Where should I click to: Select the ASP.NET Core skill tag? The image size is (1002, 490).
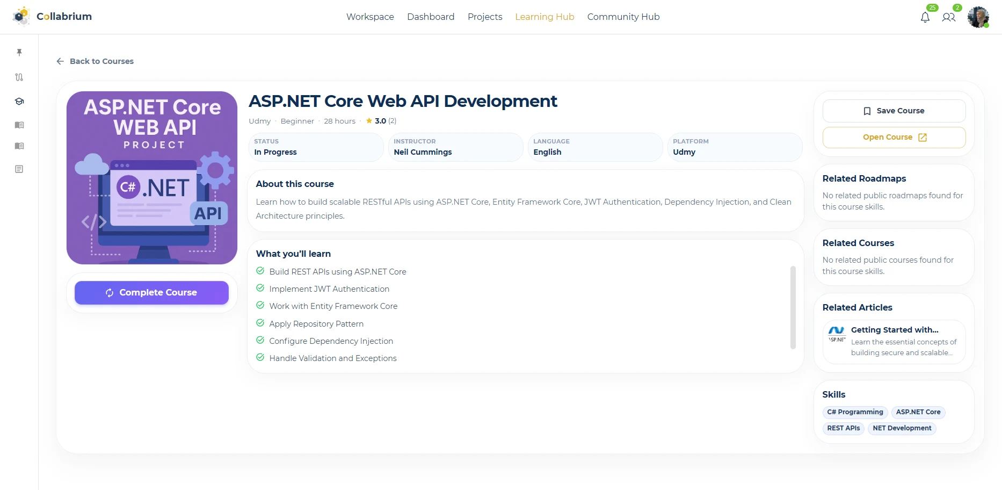point(918,412)
